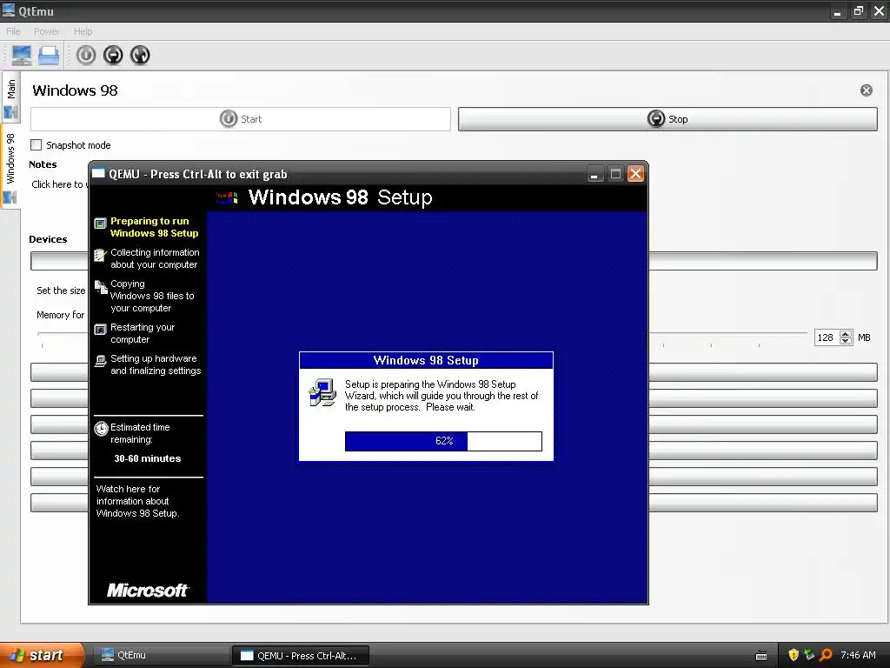Image resolution: width=890 pixels, height=668 pixels.
Task: Click the Windows 98 Setup dialog title bar
Action: coord(426,360)
